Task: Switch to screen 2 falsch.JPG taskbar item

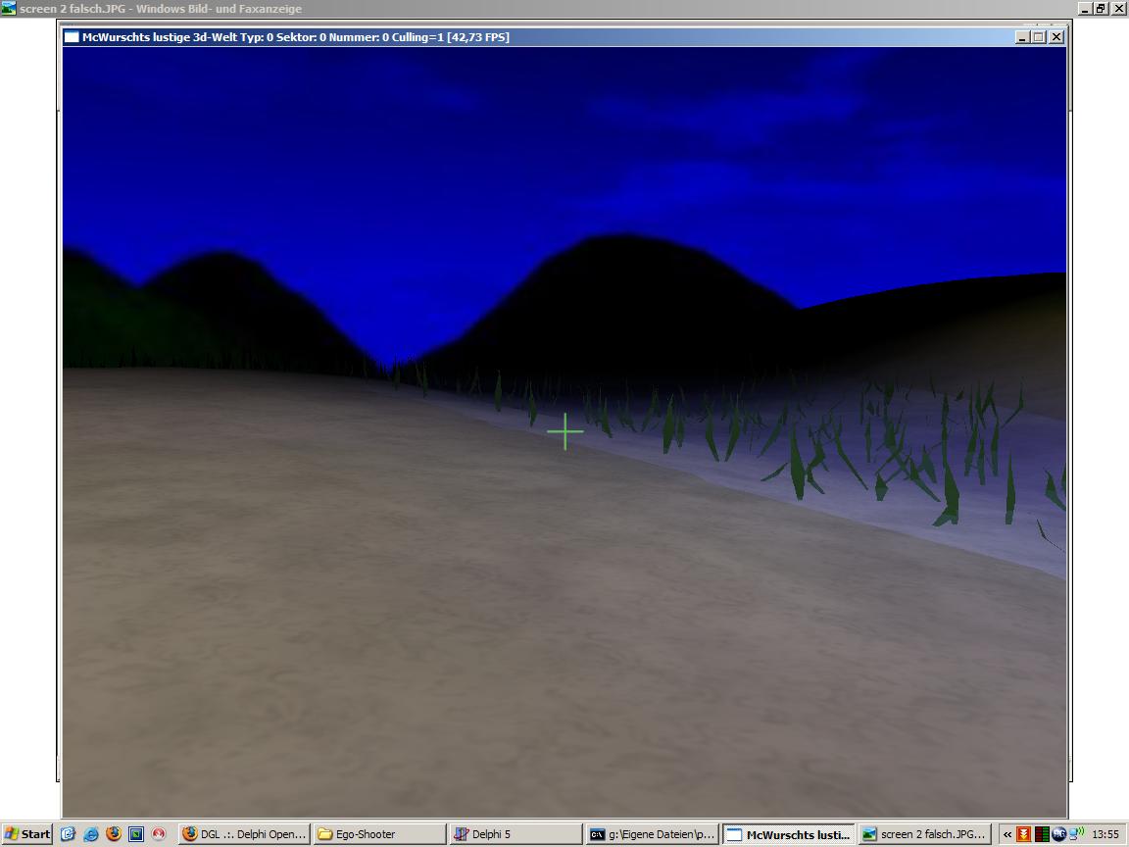Action: click(x=924, y=834)
